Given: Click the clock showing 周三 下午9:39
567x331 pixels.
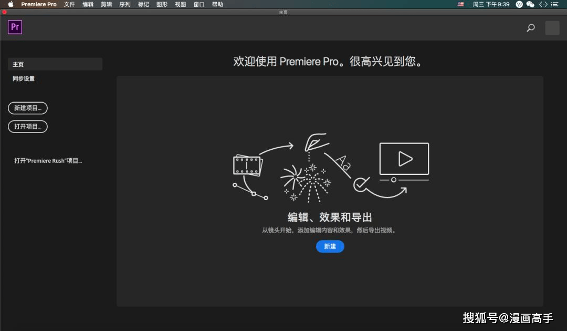Looking at the screenshot, I should [x=491, y=4].
